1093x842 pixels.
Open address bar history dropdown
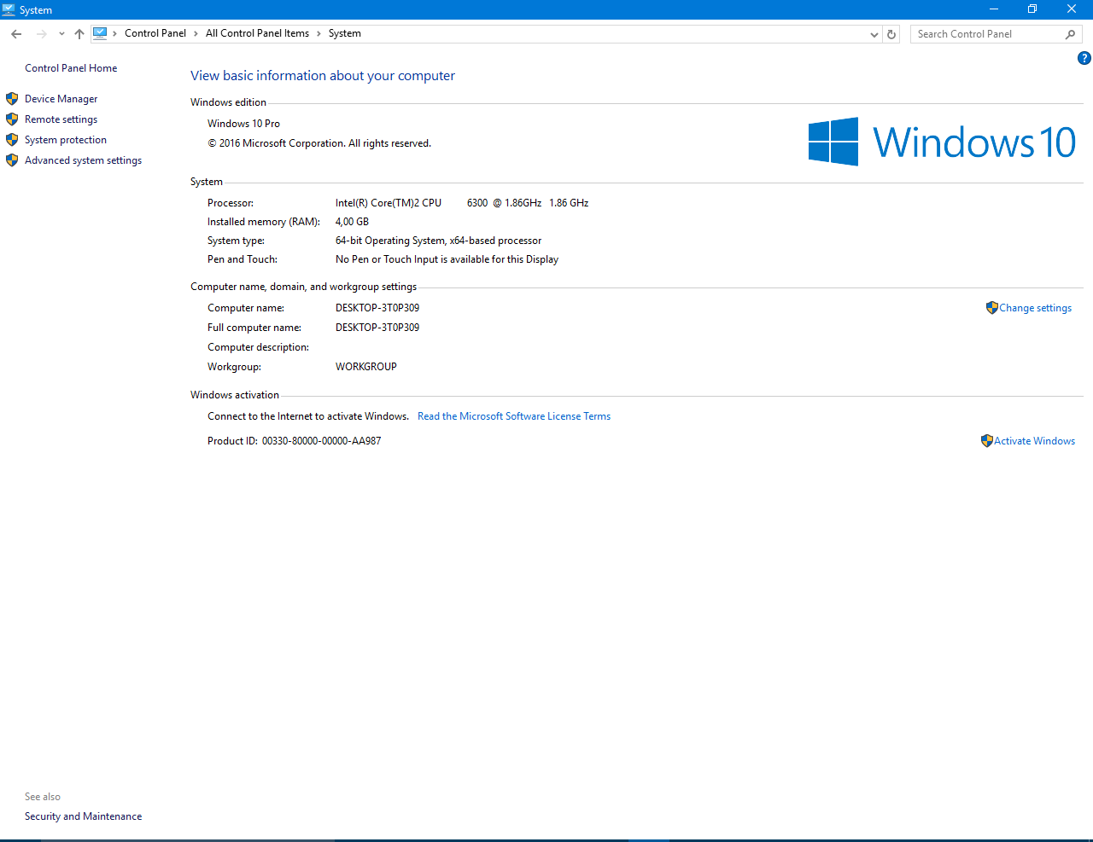[874, 34]
